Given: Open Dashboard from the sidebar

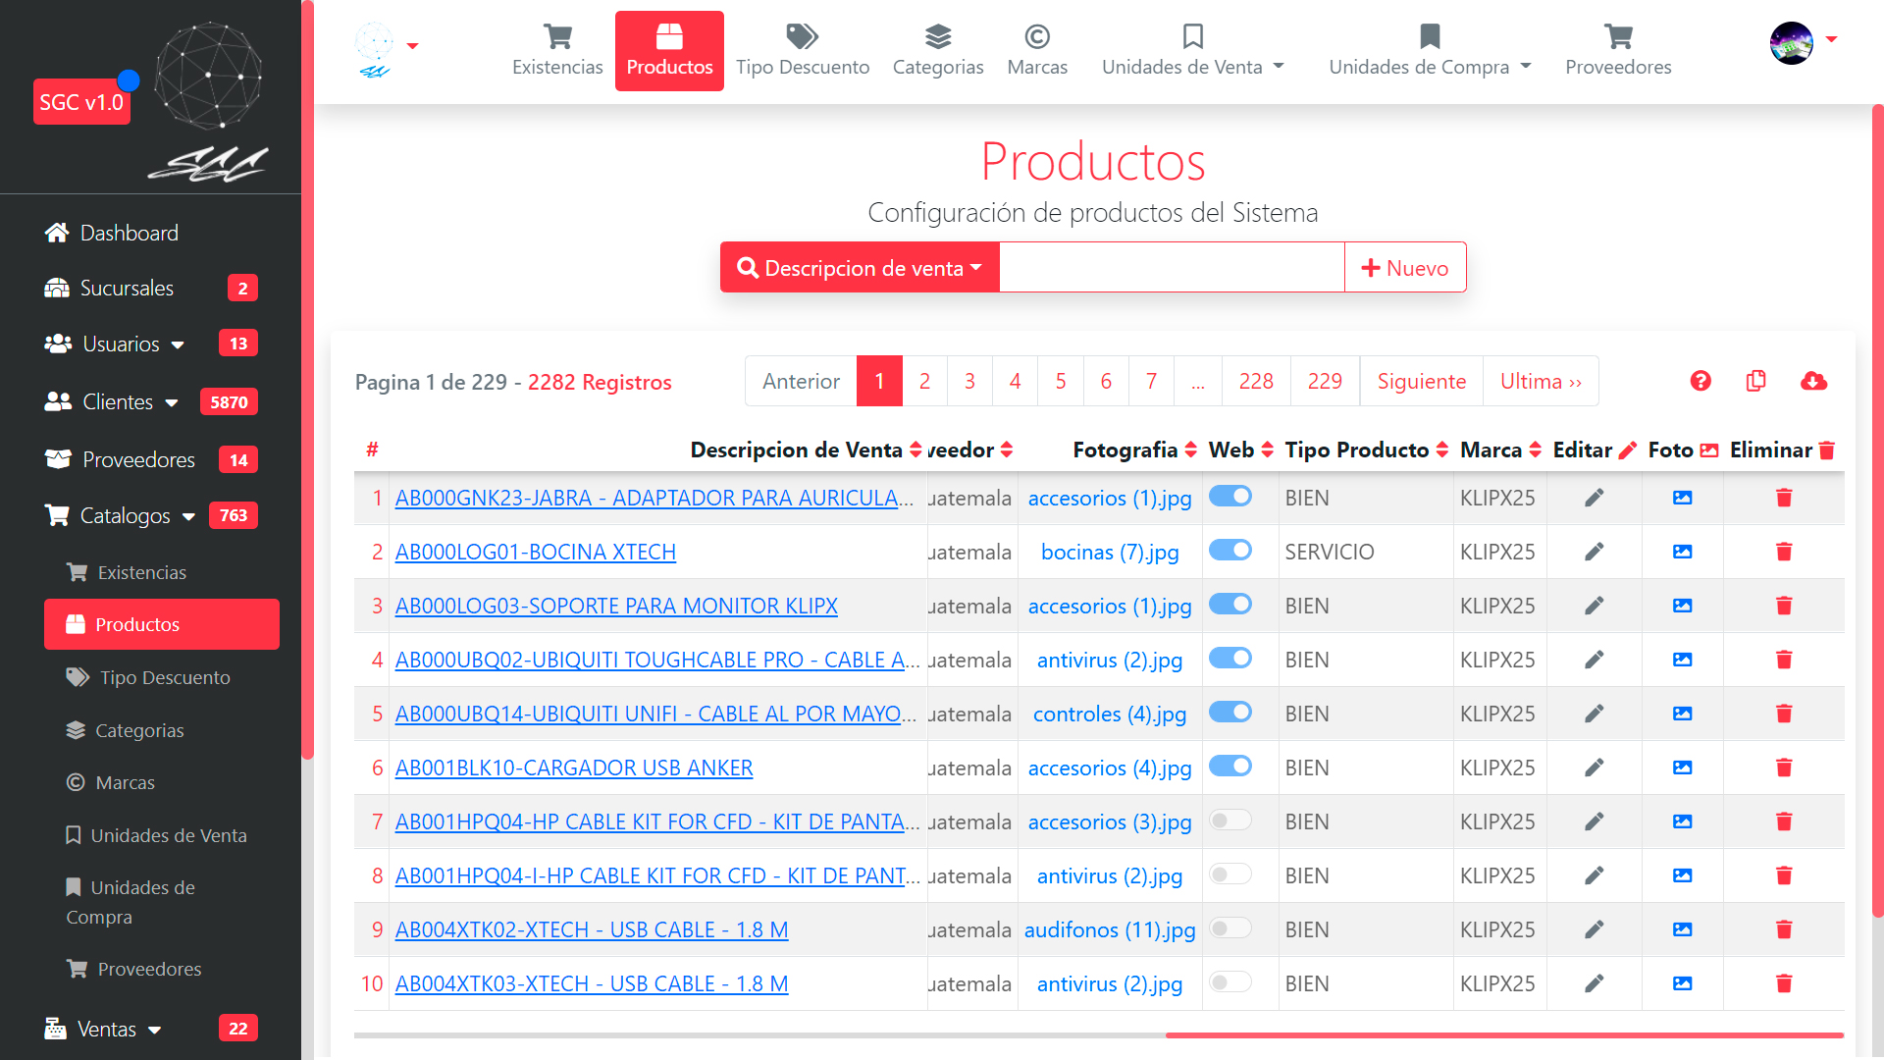Looking at the screenshot, I should click(x=129, y=234).
